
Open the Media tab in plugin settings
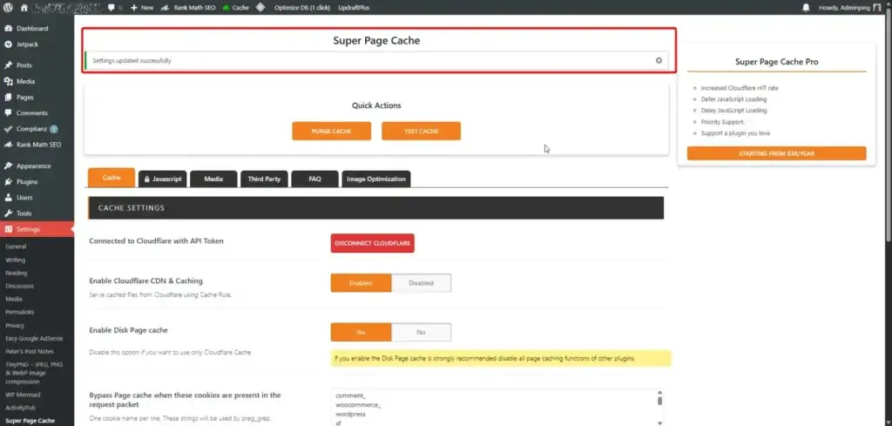click(213, 179)
